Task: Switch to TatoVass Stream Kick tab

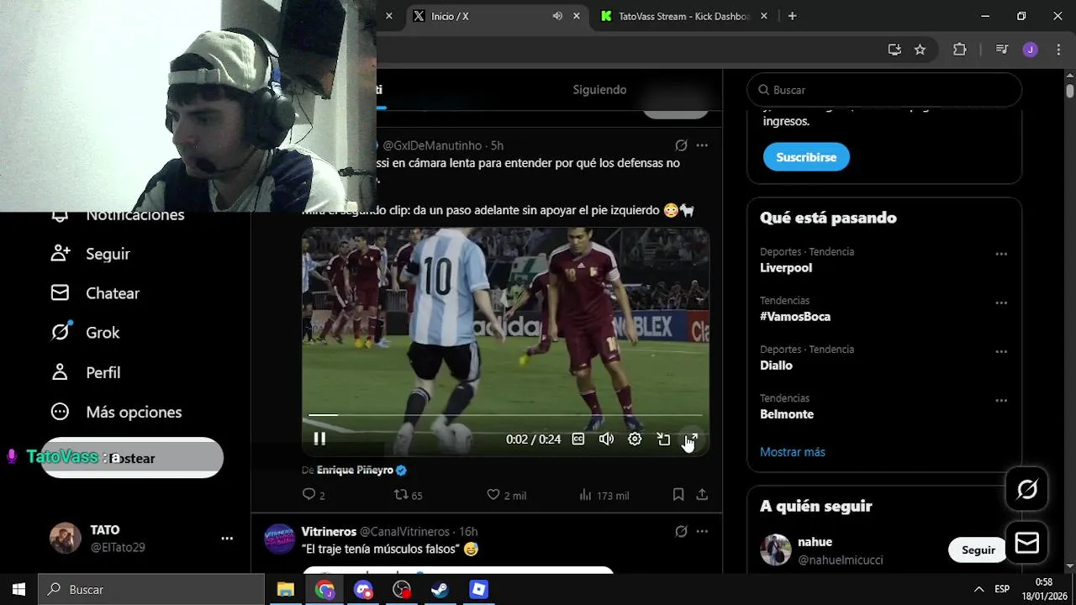Action: [683, 16]
